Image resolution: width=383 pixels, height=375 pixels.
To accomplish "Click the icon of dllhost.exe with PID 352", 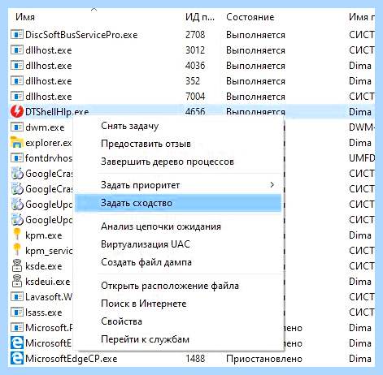I will coord(17,81).
